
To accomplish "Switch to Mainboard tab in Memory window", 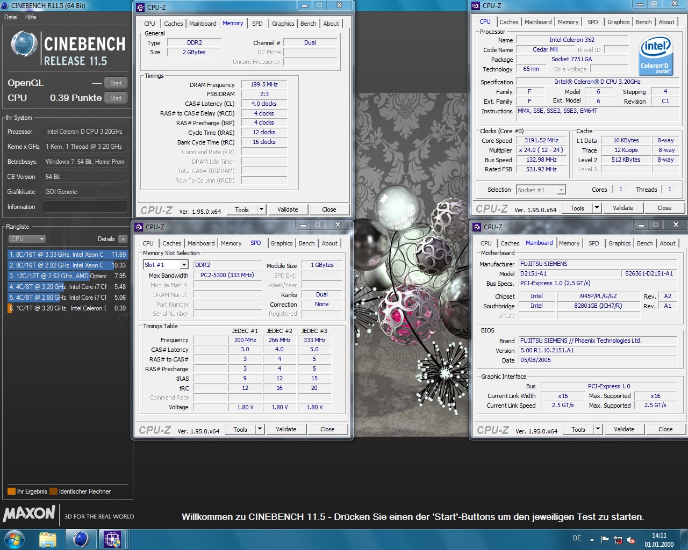I will point(203,24).
